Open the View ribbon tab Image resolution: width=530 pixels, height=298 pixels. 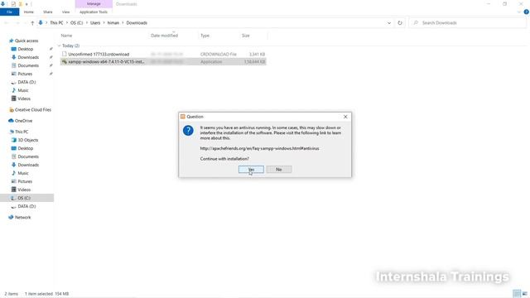65,12
